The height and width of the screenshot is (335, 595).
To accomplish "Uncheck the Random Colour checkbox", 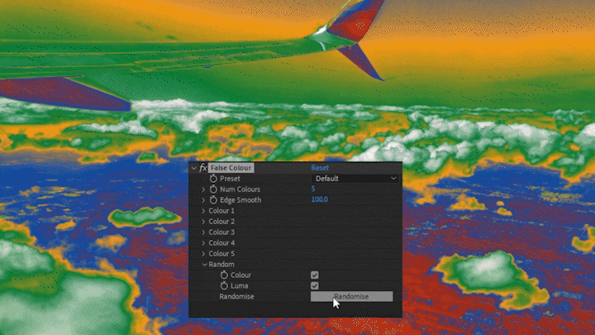I will click(x=314, y=275).
